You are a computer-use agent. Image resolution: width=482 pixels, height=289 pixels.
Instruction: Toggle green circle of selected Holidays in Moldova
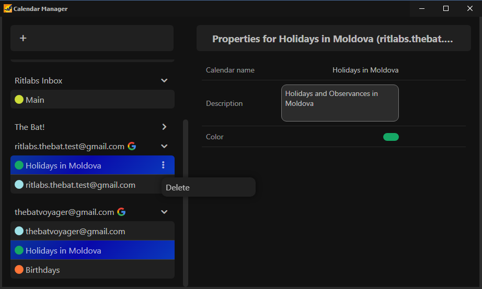(x=19, y=165)
